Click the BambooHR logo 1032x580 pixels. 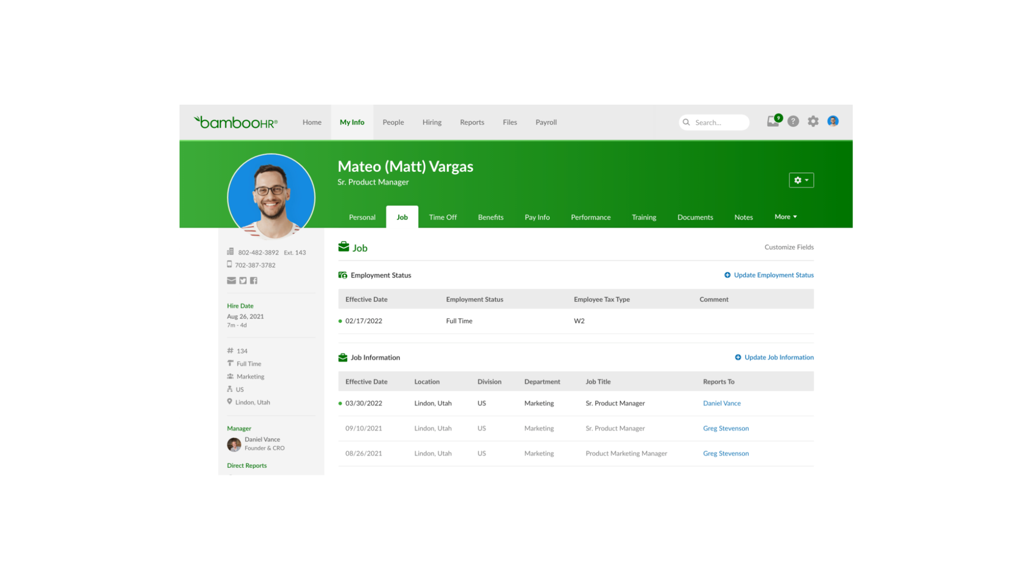pos(236,122)
